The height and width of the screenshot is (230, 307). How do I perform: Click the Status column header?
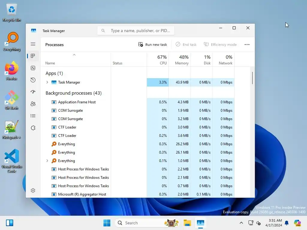129,60
